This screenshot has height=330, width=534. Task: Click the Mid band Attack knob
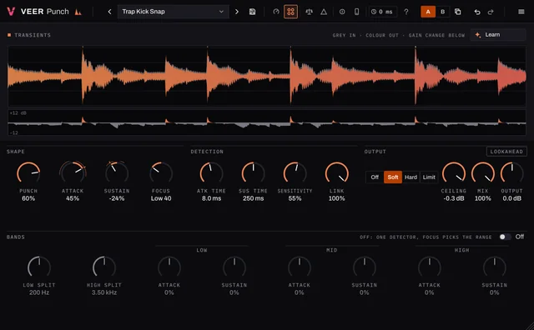[300, 267]
